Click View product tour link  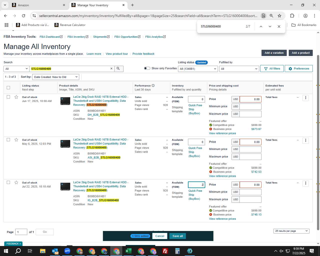[117, 54]
